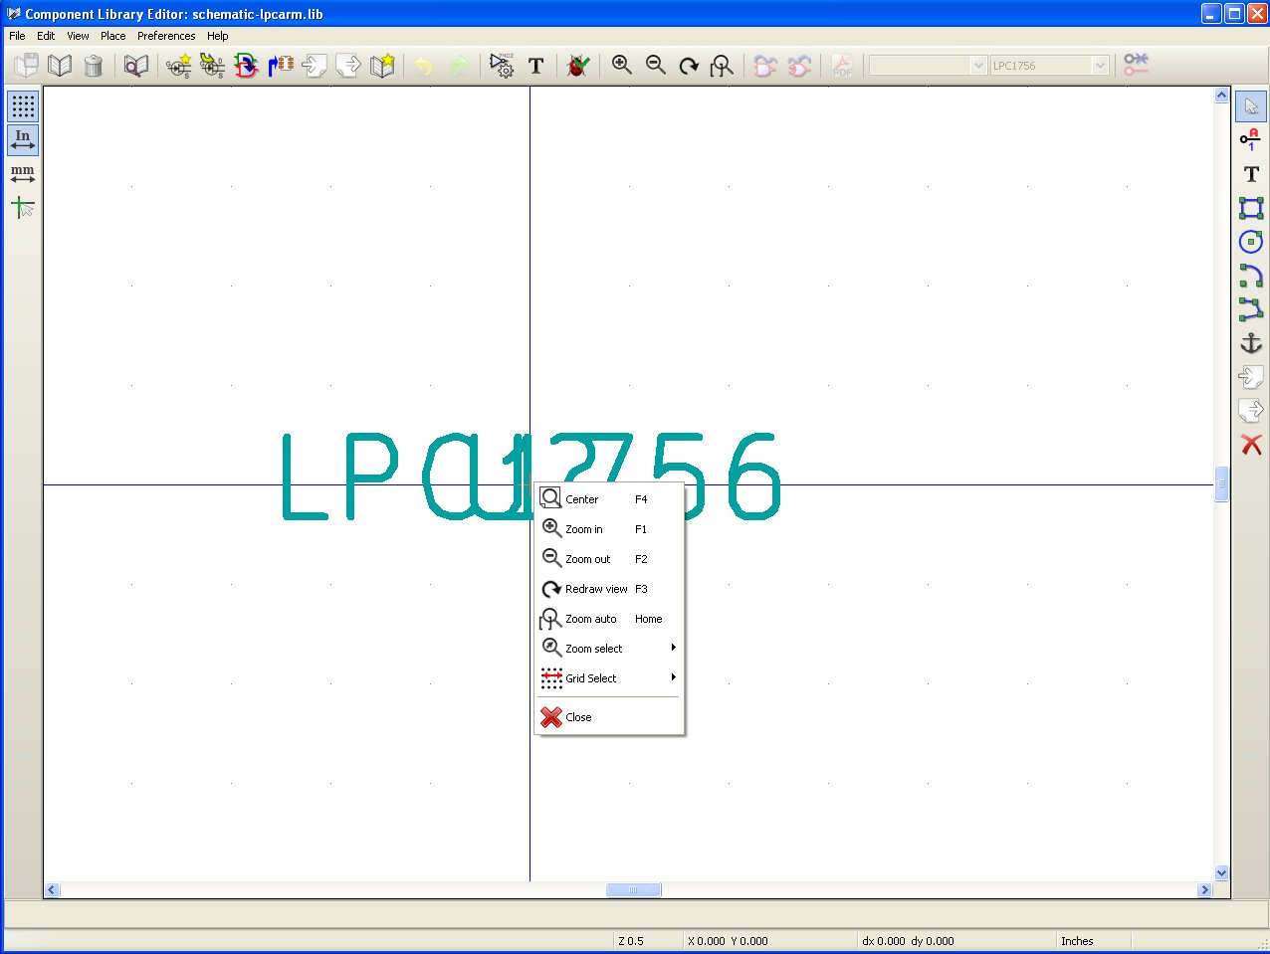The image size is (1270, 954).
Task: Click Close in the context menu
Action: click(x=578, y=717)
